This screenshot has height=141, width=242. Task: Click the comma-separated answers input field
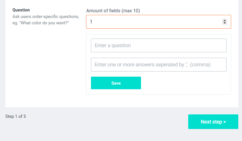point(158,65)
